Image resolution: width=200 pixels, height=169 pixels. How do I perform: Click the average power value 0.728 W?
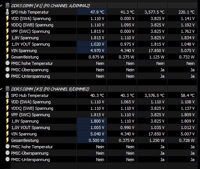tap(187, 140)
